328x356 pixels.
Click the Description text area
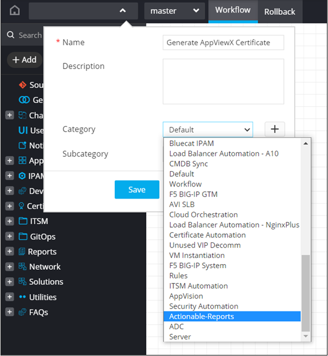(223, 82)
